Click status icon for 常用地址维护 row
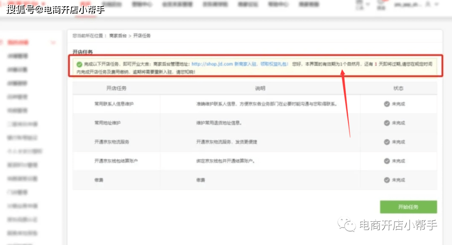 tap(387, 123)
